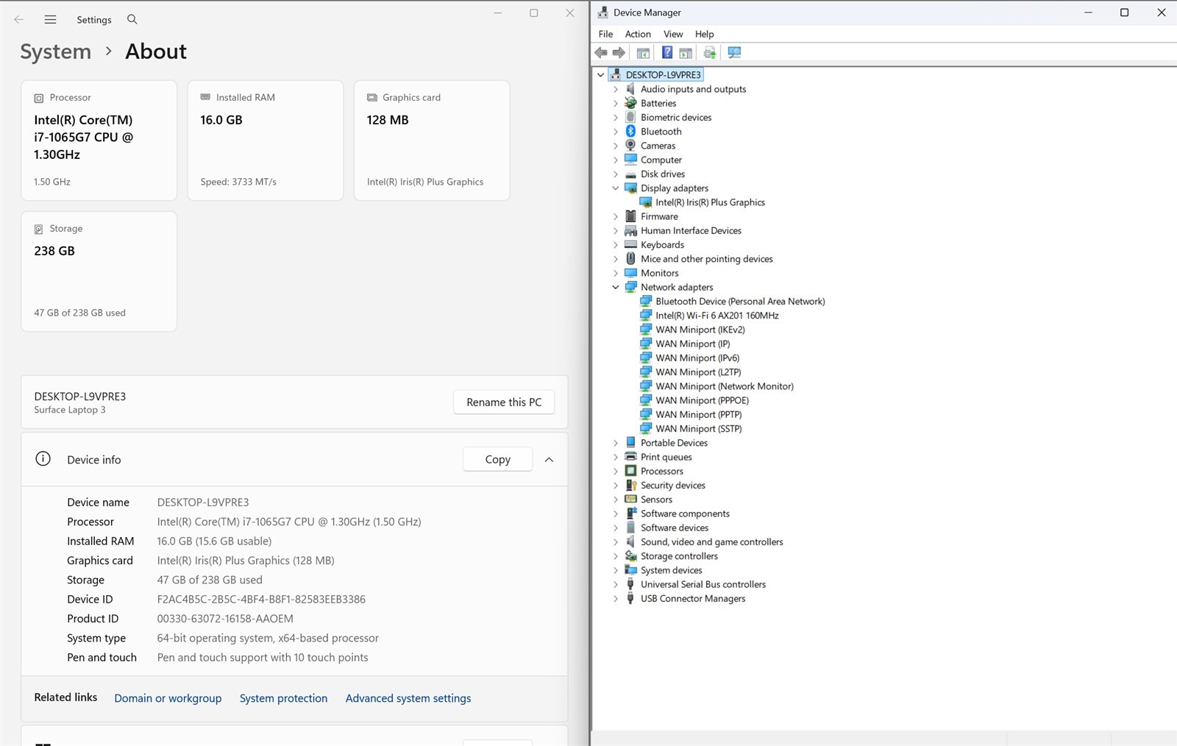Click the Update driver toolbar icon with the green arrow

[709, 52]
